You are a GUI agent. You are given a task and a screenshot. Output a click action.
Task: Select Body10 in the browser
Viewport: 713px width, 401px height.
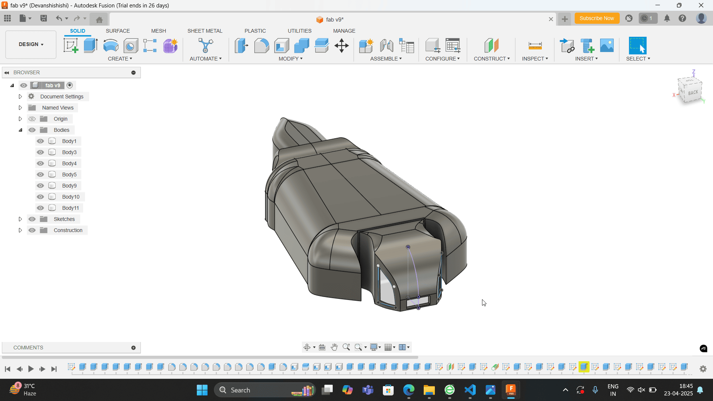pyautogui.click(x=71, y=197)
